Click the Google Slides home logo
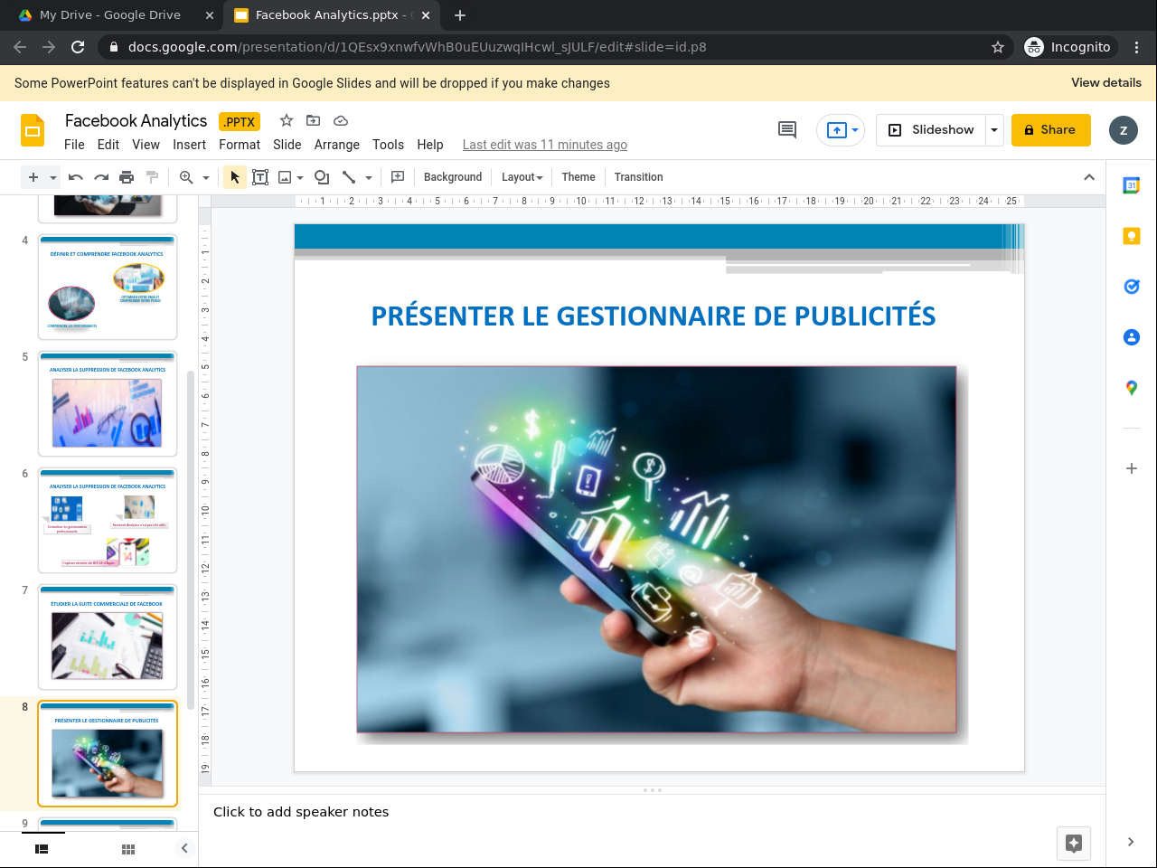Image resolution: width=1157 pixels, height=868 pixels. [x=33, y=130]
